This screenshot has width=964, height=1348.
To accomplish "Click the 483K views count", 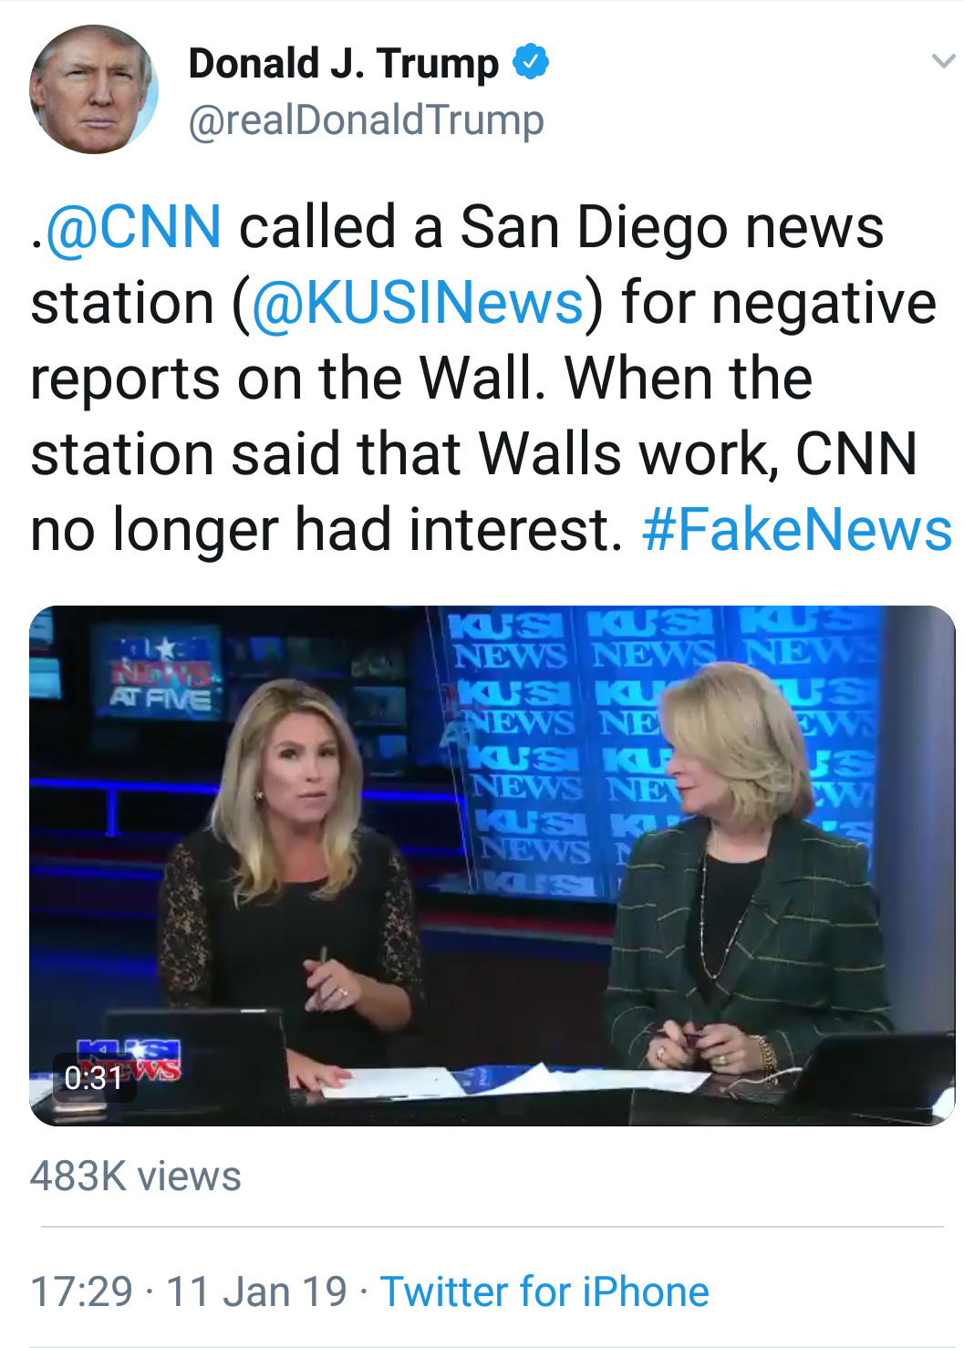I will pos(135,1177).
